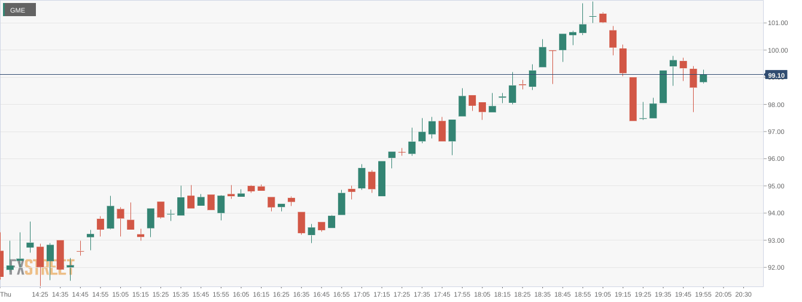Select the 14:25 time axis label
The height and width of the screenshot is (302, 802).
click(40, 294)
